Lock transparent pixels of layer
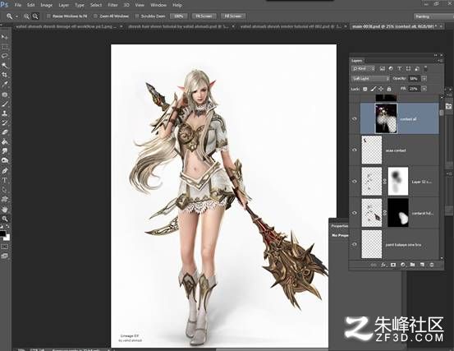 pyautogui.click(x=365, y=89)
